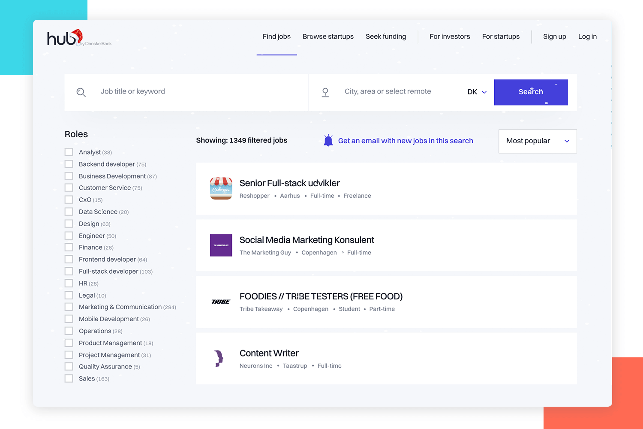Viewport: 643px width, 429px height.
Task: Click the location pin icon
Action: tap(325, 92)
